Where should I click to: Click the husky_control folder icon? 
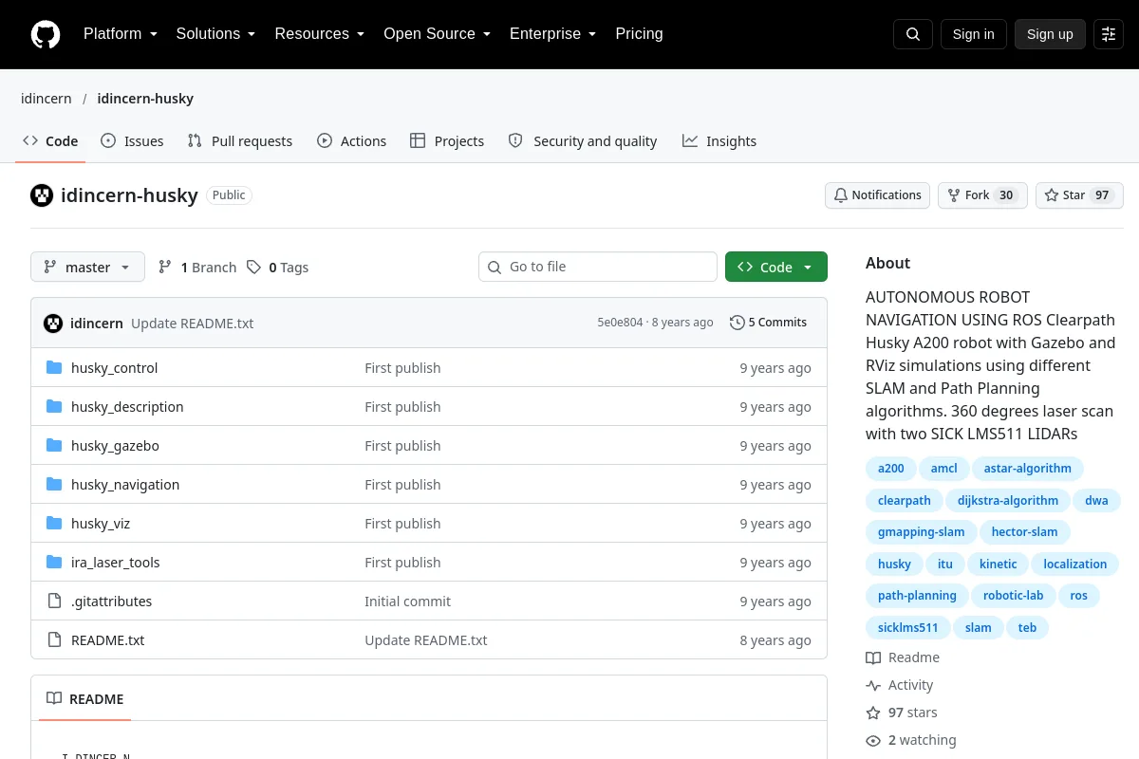54,367
